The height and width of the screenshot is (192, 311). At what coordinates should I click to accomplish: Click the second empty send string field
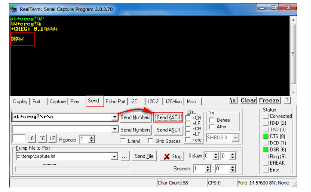62,129
